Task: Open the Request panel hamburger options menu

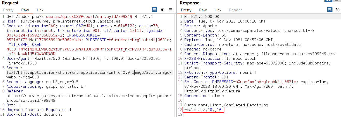Action: (171, 10)
